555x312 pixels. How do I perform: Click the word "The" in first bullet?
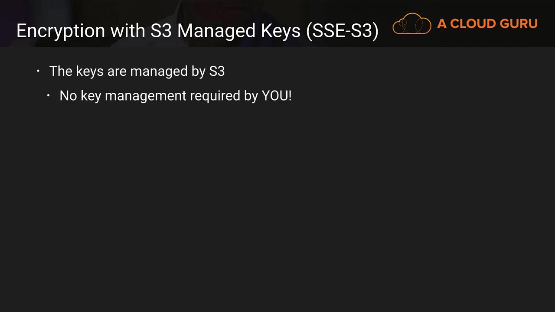click(61, 71)
